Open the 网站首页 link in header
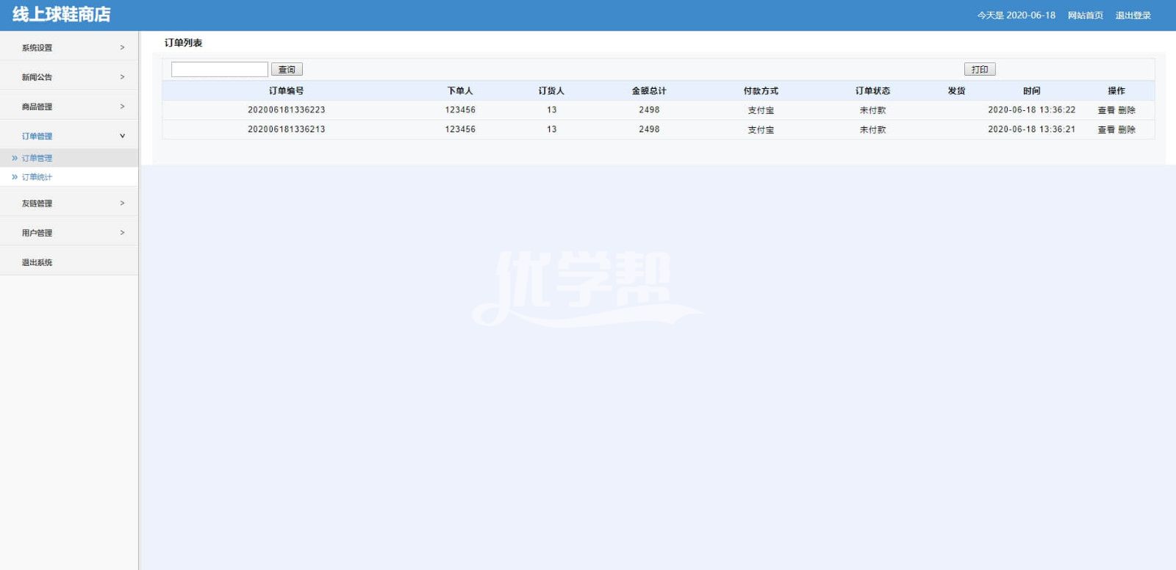Screen dimensions: 1176x570 click(x=1085, y=15)
